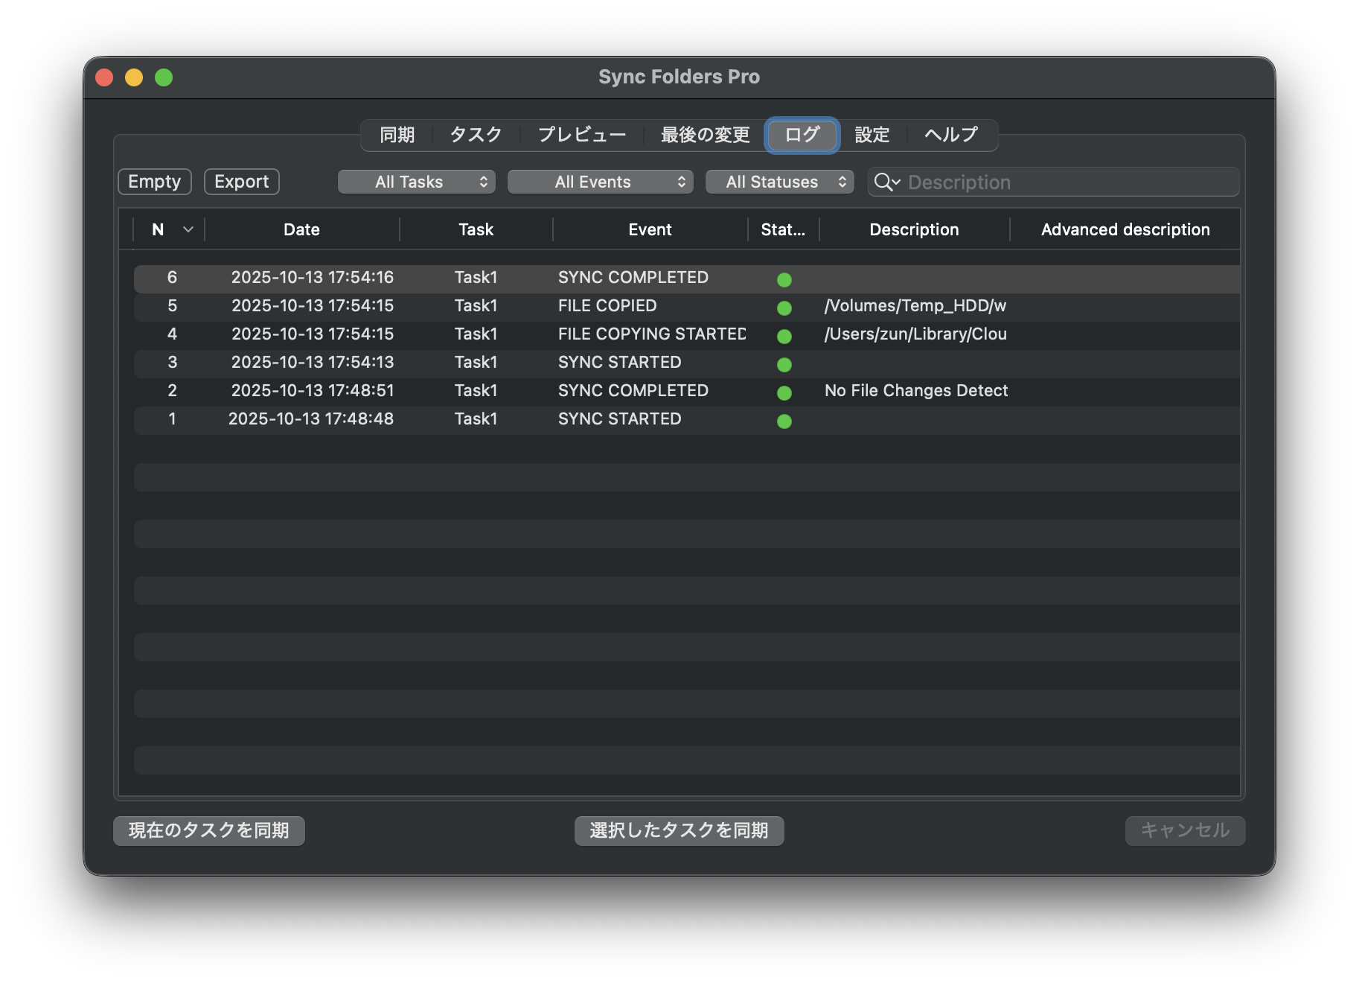Click the Empty log button
The image size is (1359, 986).
tap(155, 182)
